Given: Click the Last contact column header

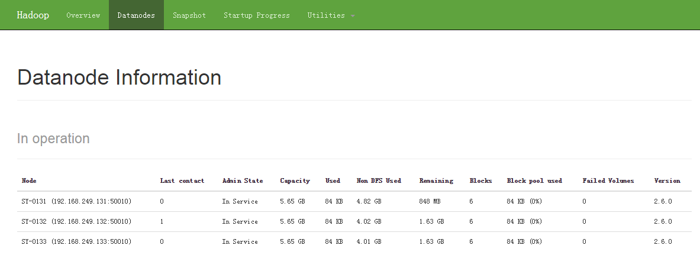Looking at the screenshot, I should [182, 180].
